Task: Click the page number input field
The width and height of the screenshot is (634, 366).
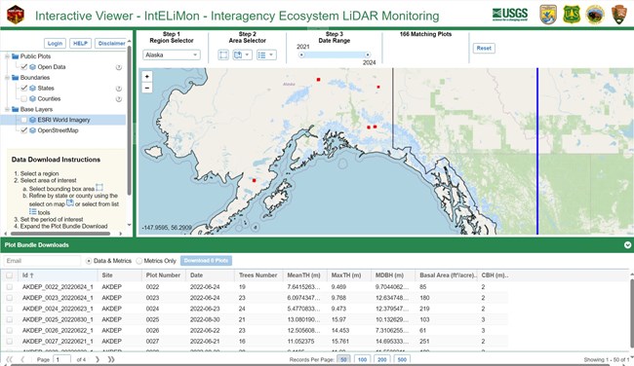Action: pos(61,359)
